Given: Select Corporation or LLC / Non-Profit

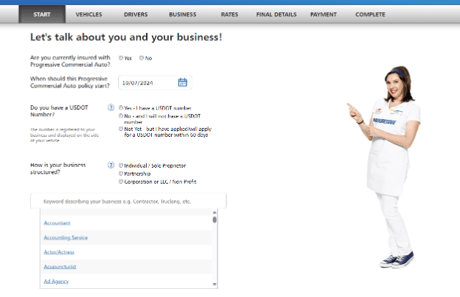Looking at the screenshot, I should (121, 182).
